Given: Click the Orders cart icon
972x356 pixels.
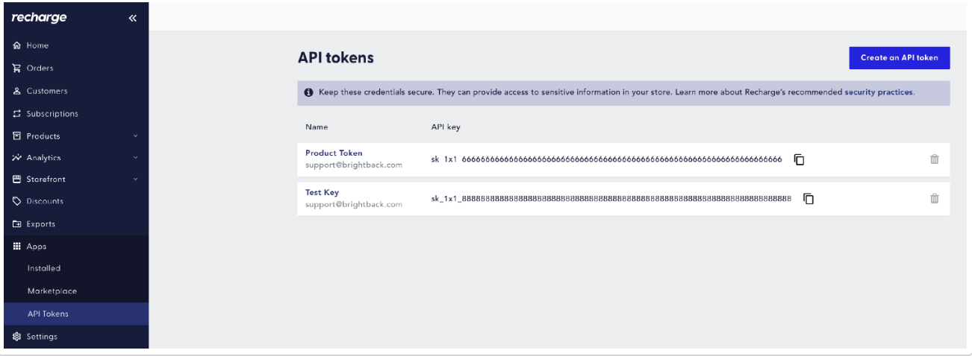Looking at the screenshot, I should [x=16, y=69].
